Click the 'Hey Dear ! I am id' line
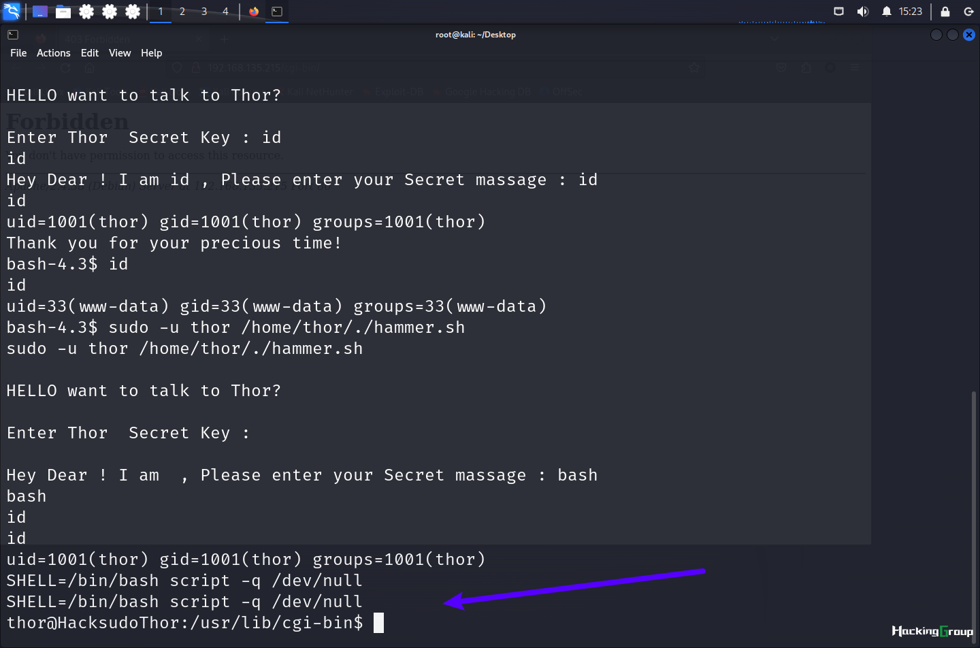The height and width of the screenshot is (648, 980). [302, 180]
